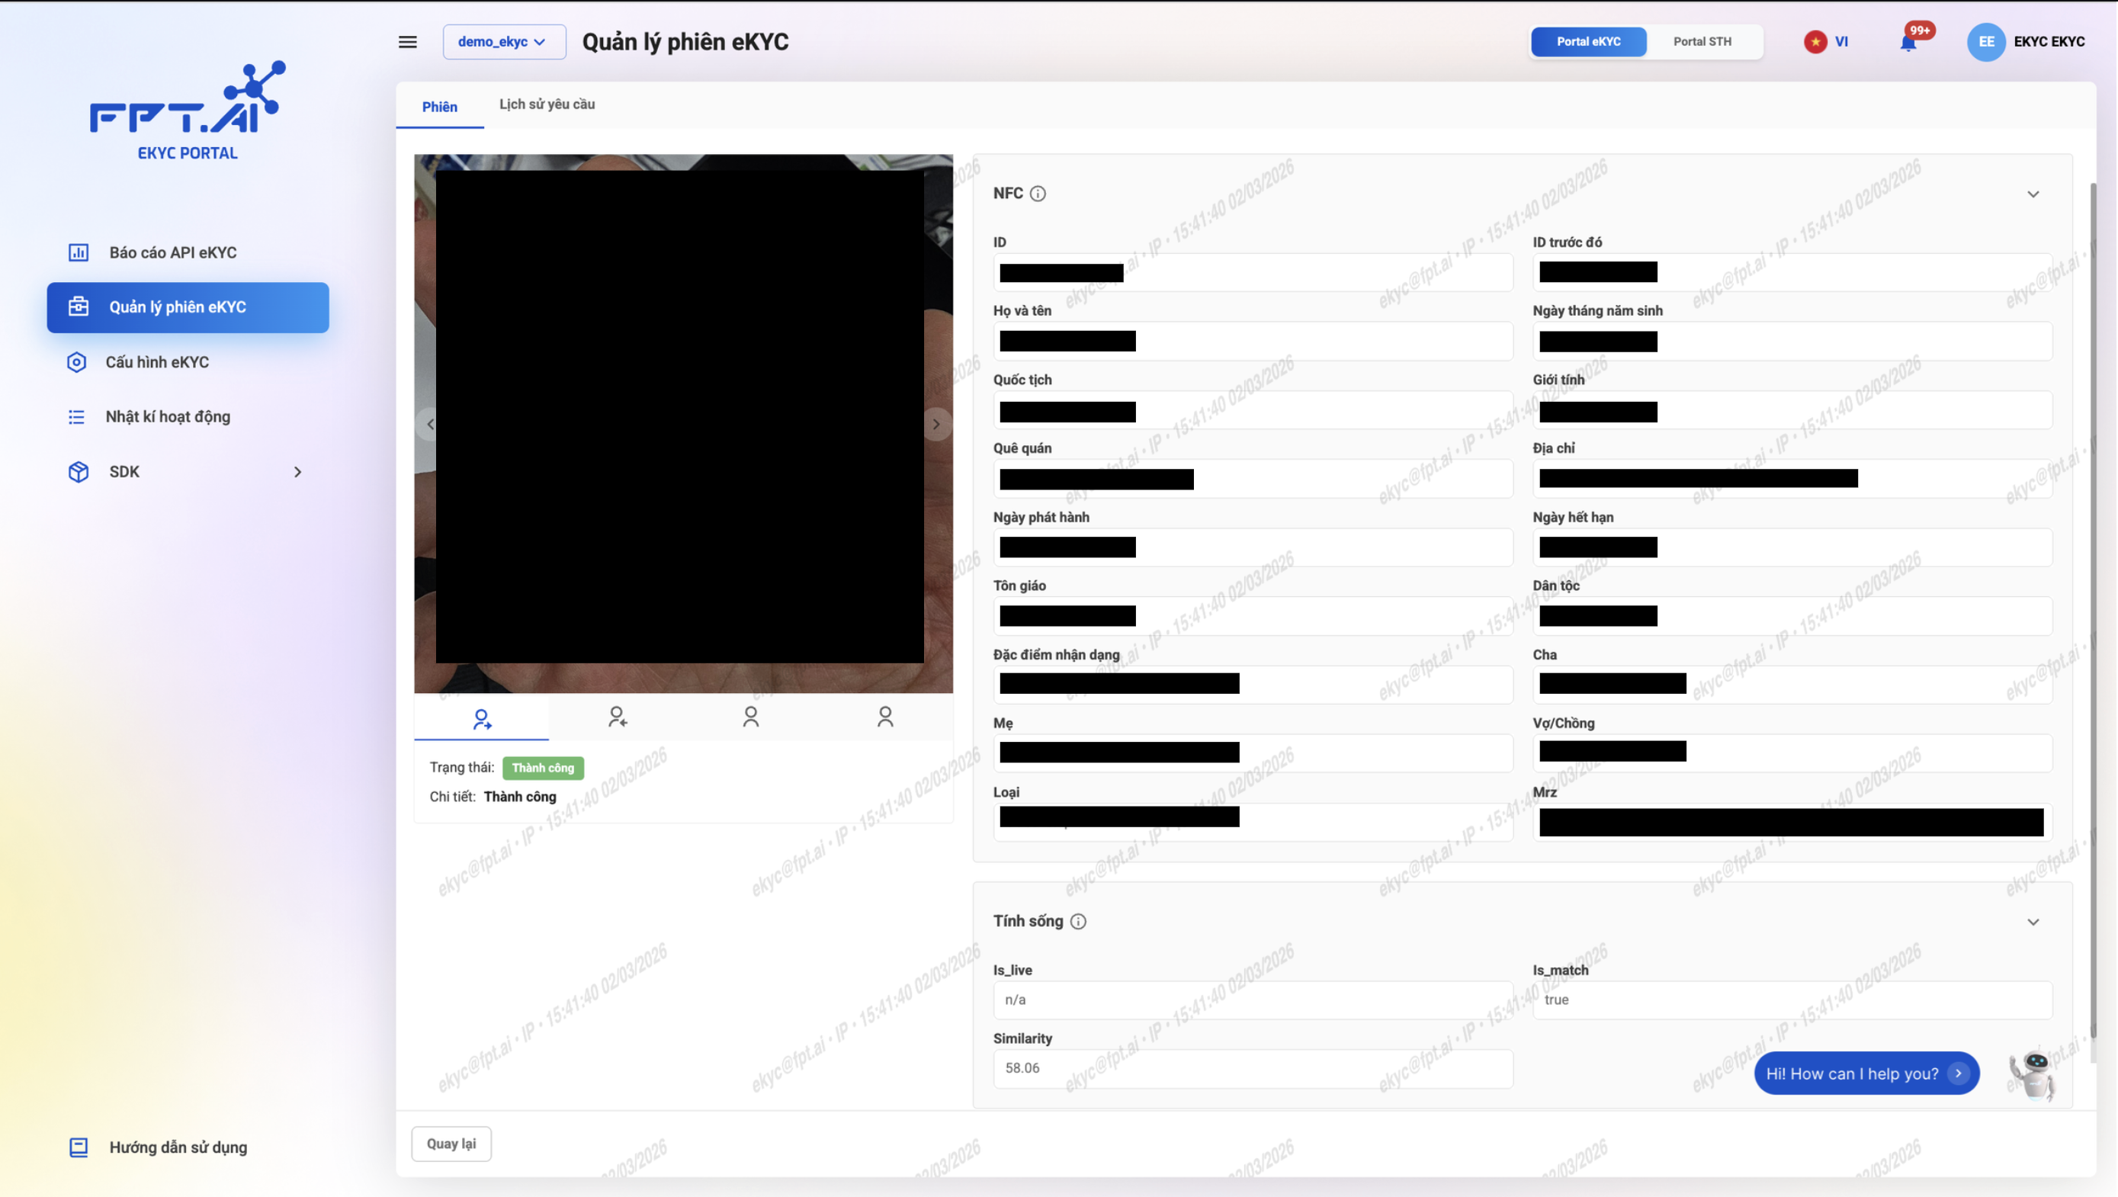This screenshot has width=2118, height=1197.
Task: Click the Mrz field
Action: (x=1792, y=822)
